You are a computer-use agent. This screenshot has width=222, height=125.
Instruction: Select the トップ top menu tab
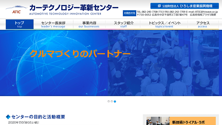point(20,24)
